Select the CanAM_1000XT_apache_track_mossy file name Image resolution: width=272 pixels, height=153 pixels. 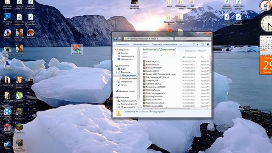(161, 74)
